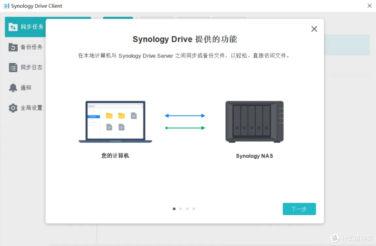
Task: Click the description text mentioning Synology Drive Server
Action: point(184,56)
